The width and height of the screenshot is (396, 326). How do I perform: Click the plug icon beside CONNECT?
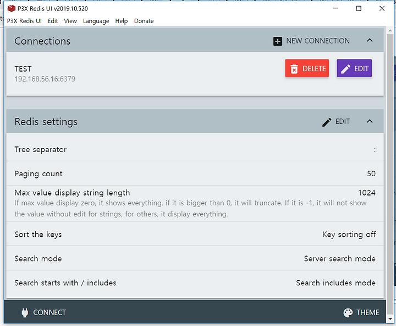pos(25,313)
